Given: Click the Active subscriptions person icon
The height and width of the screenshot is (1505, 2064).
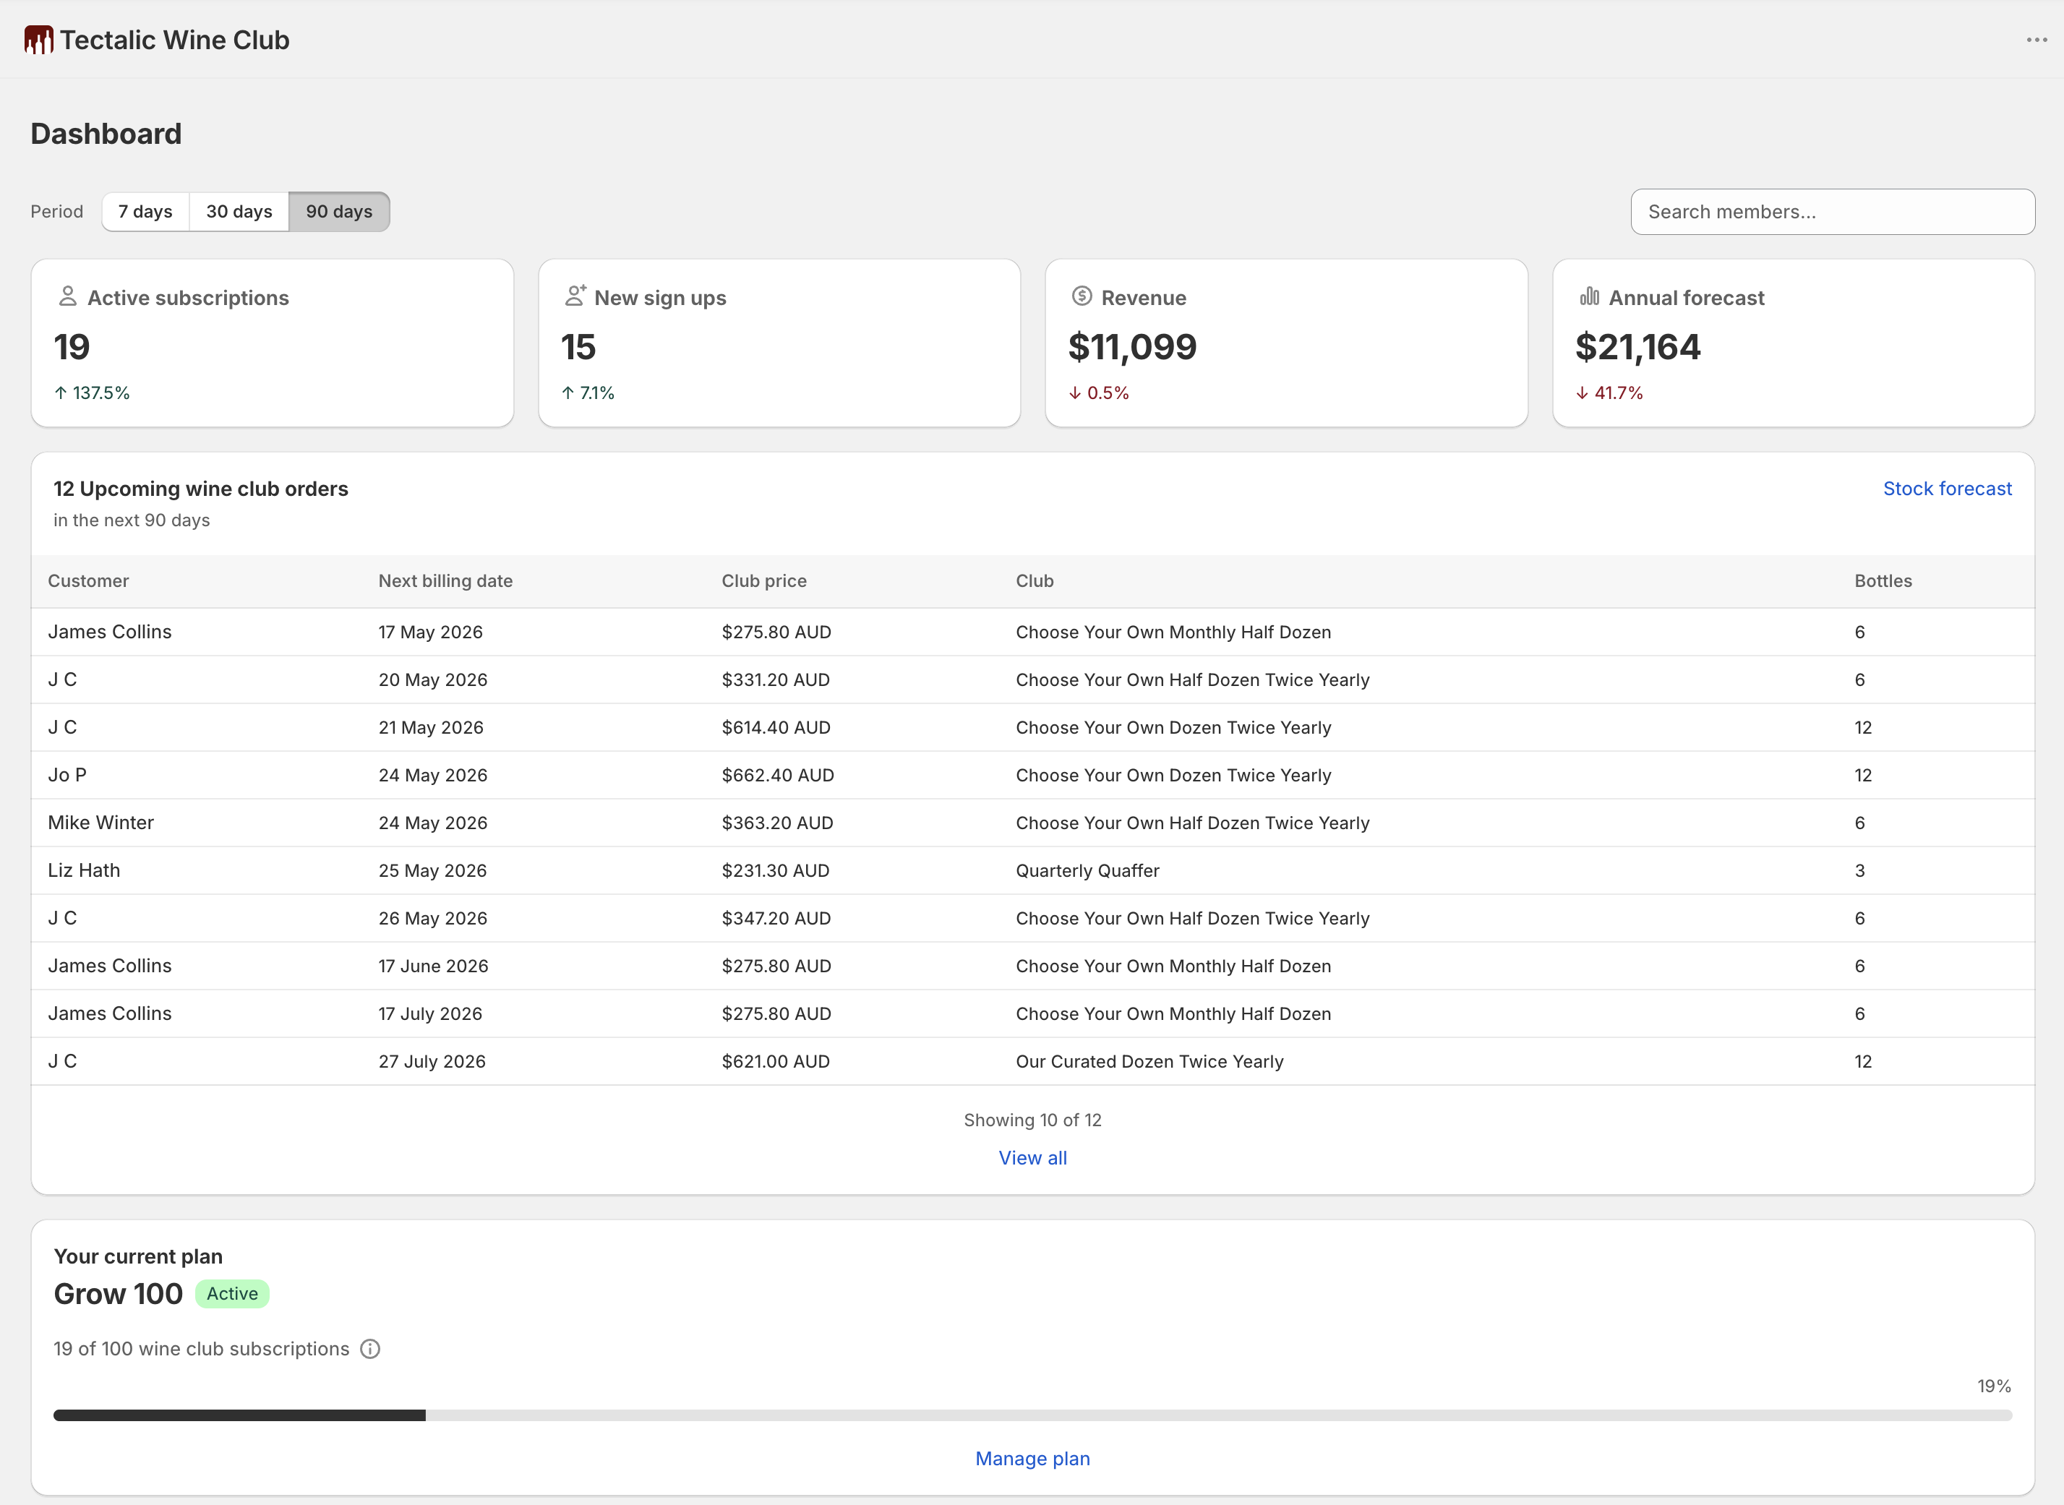Looking at the screenshot, I should pos(67,296).
